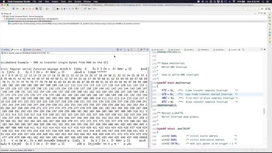The image size is (272, 153).
Task: Open the File menu
Action: click(x=34, y=1)
